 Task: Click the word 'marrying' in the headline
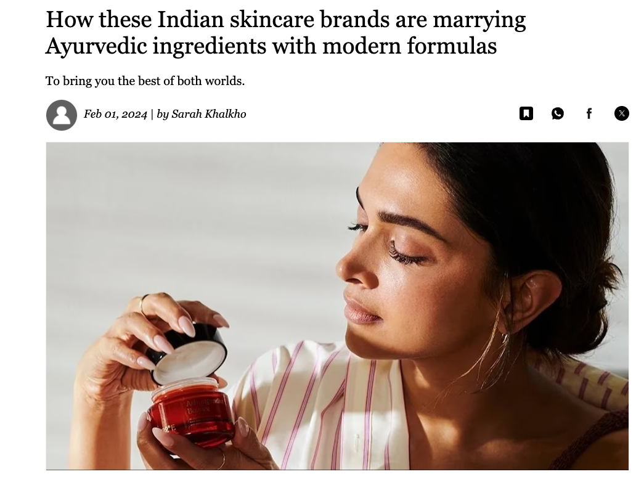click(x=479, y=20)
